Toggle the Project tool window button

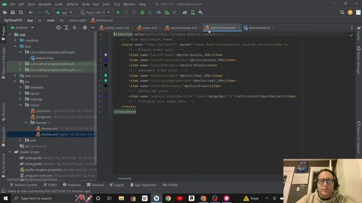[x=3, y=33]
